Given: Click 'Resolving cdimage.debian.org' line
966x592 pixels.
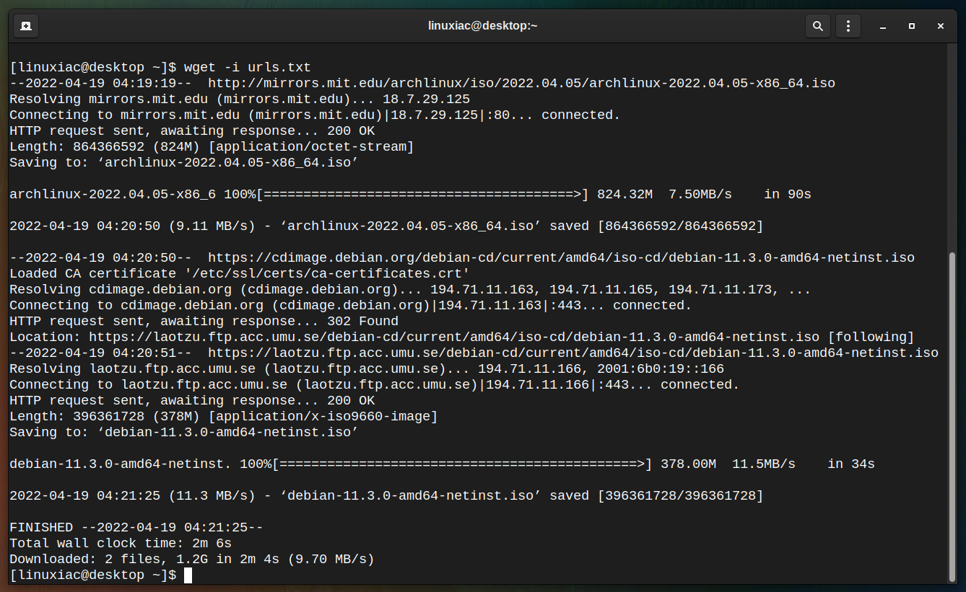Looking at the screenshot, I should click(x=410, y=289).
